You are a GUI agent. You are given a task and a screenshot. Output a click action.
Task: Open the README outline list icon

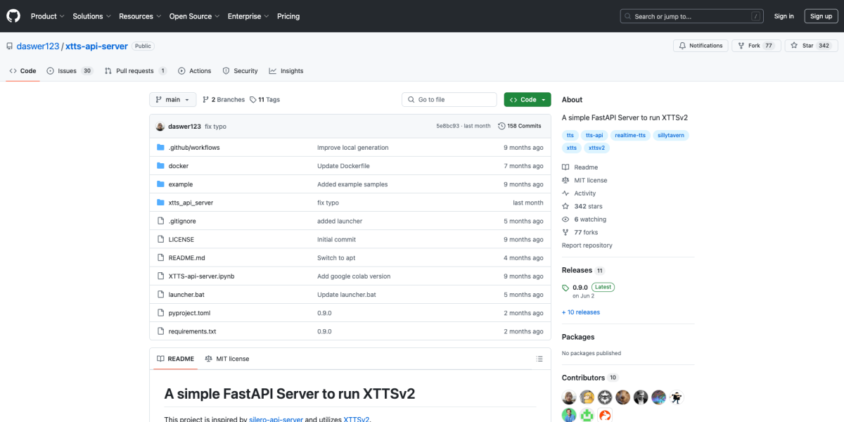pyautogui.click(x=539, y=359)
